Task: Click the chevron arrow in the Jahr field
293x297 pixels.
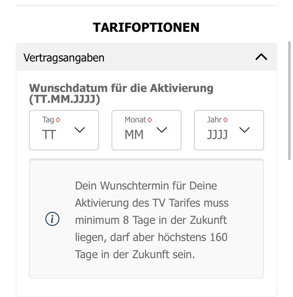Action: tap(244, 130)
